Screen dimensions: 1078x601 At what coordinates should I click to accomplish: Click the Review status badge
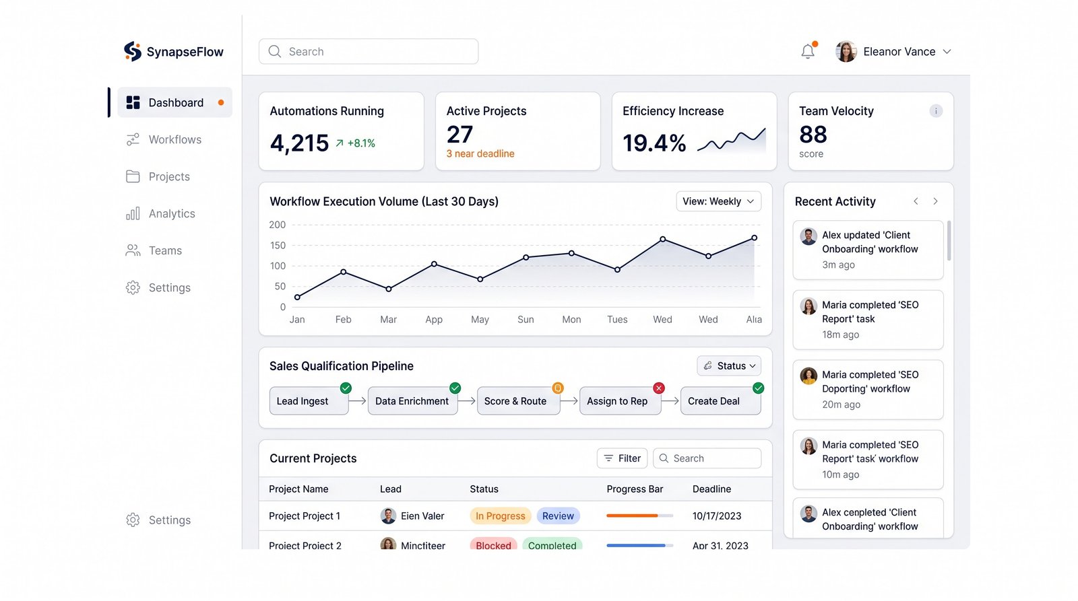click(558, 516)
